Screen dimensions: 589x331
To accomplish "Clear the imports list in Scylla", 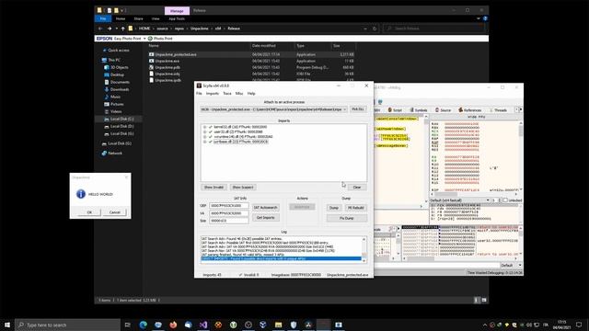I will (357, 187).
